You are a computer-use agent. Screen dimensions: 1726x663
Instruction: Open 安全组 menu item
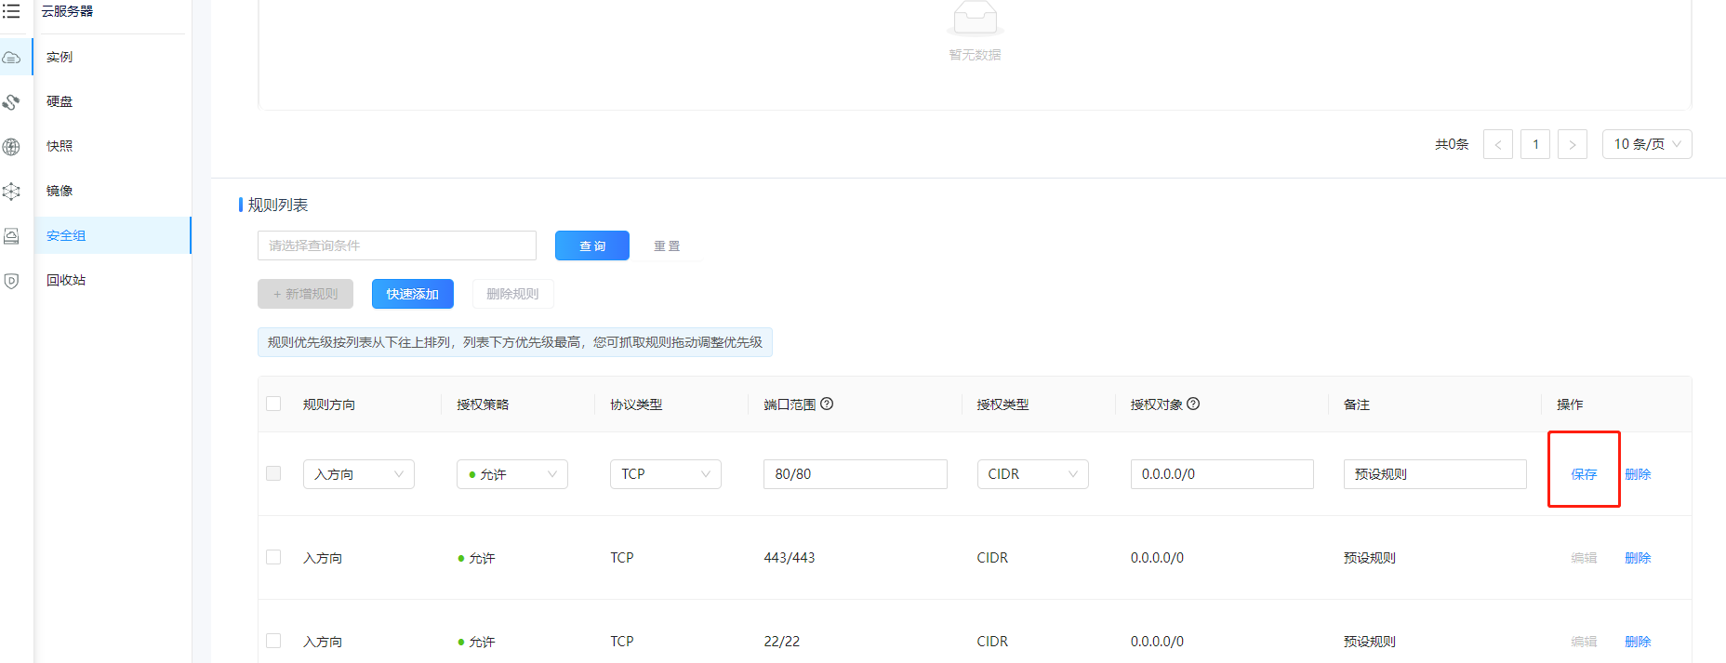113,235
